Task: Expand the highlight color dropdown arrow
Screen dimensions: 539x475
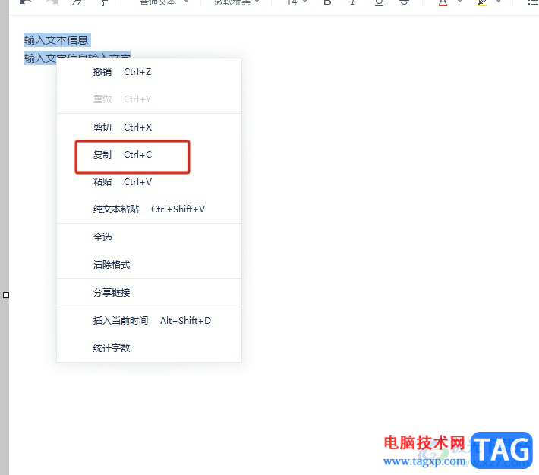Action: pyautogui.click(x=499, y=2)
